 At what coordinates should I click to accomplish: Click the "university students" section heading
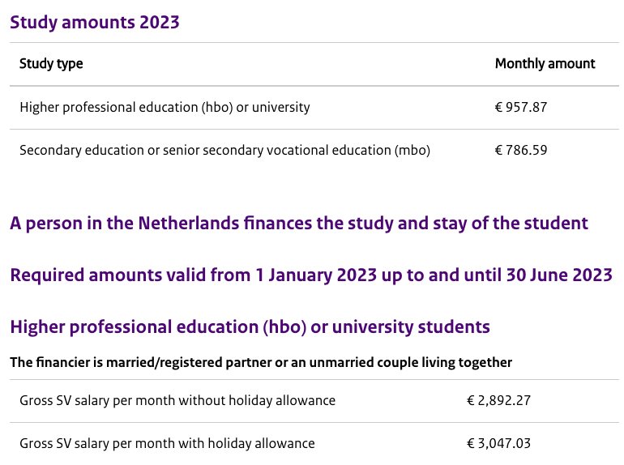click(250, 327)
